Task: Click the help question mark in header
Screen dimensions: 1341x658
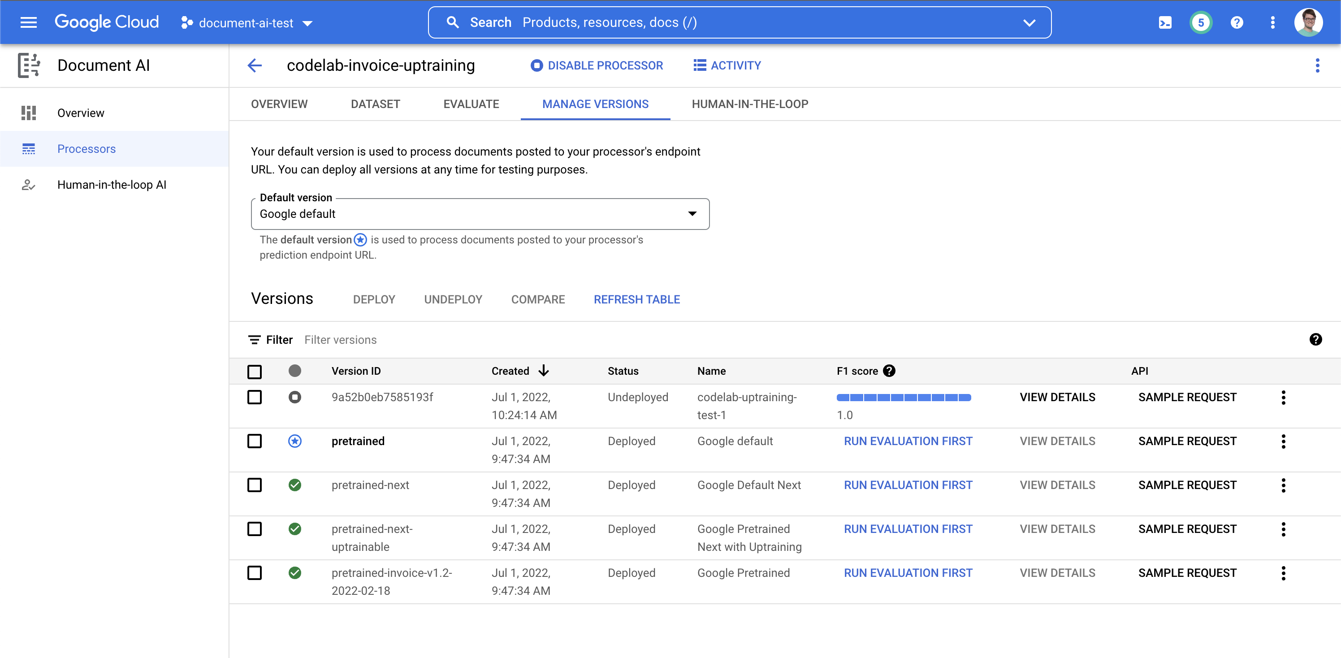Action: click(1237, 22)
